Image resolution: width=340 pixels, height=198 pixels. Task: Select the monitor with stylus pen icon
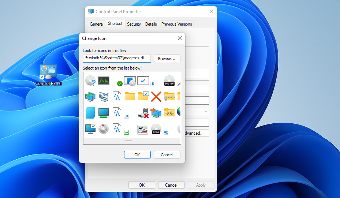104,97
